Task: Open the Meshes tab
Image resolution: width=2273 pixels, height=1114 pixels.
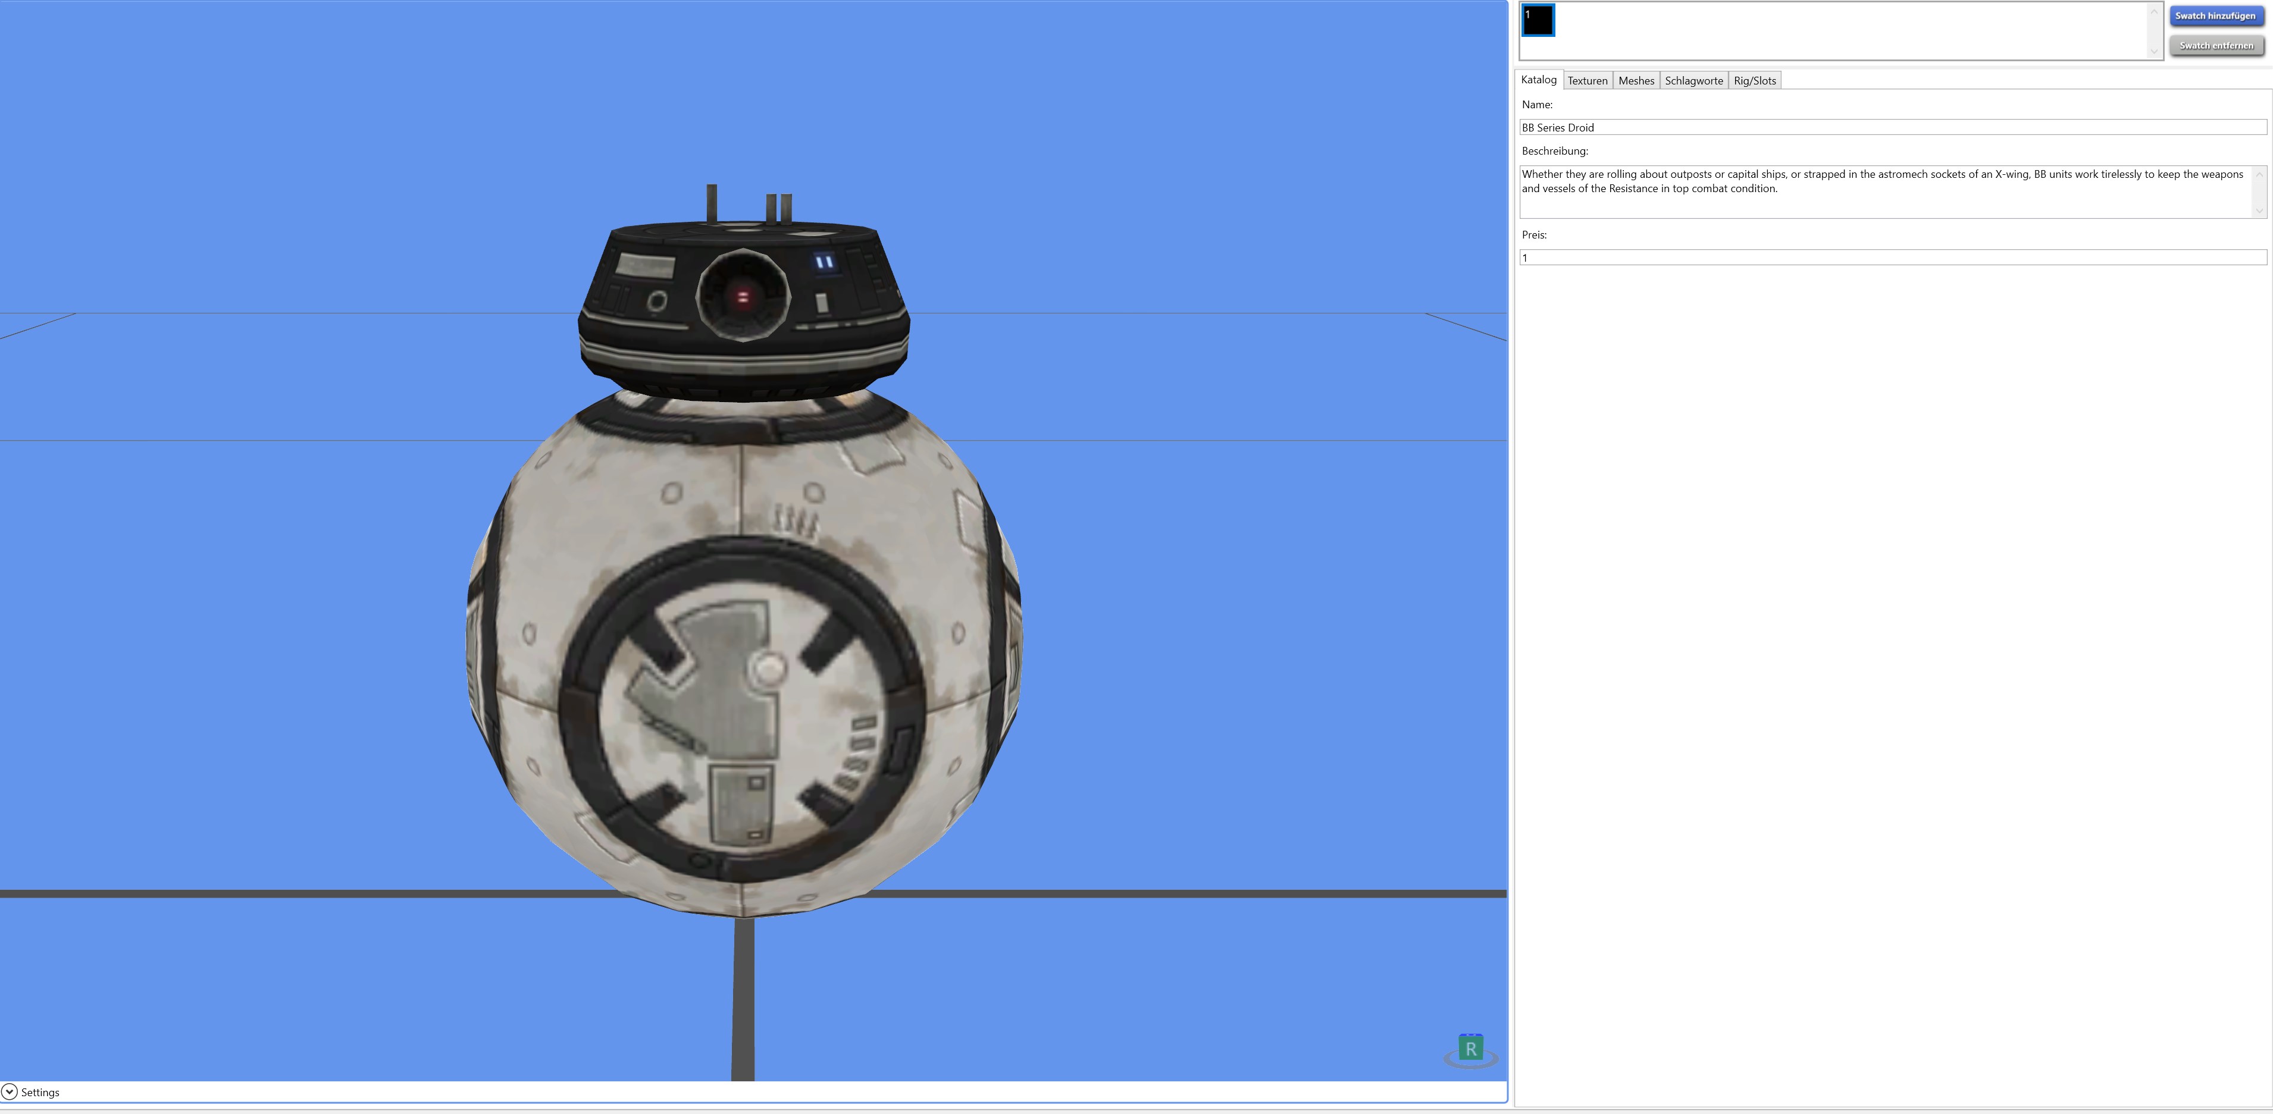Action: [x=1636, y=80]
